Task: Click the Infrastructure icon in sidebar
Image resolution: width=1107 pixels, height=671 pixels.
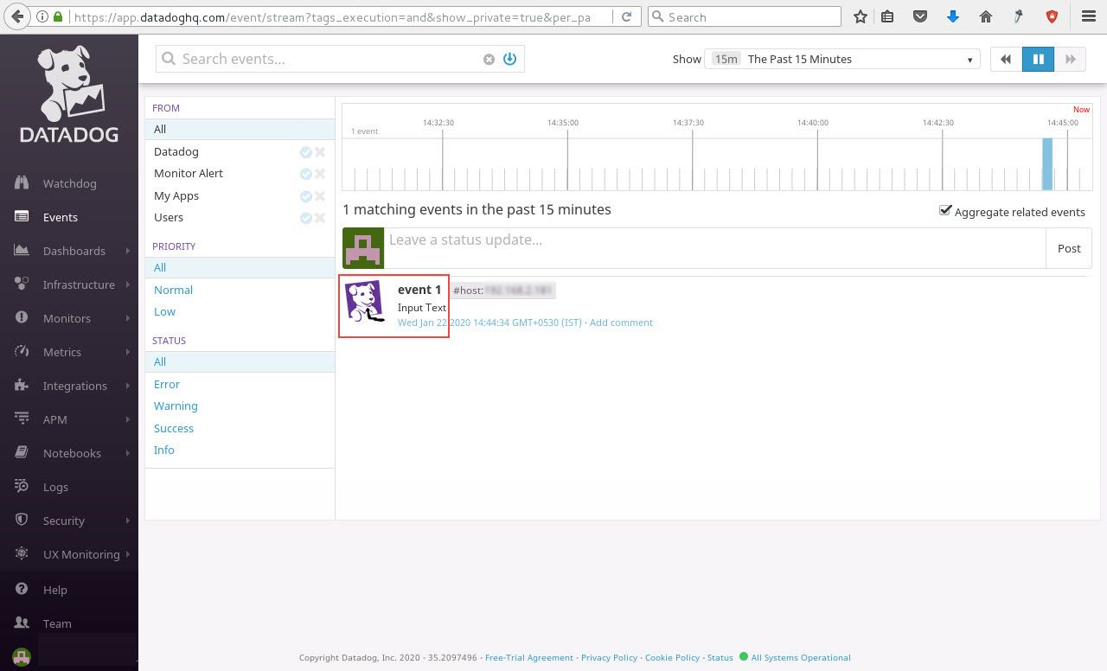Action: [22, 284]
